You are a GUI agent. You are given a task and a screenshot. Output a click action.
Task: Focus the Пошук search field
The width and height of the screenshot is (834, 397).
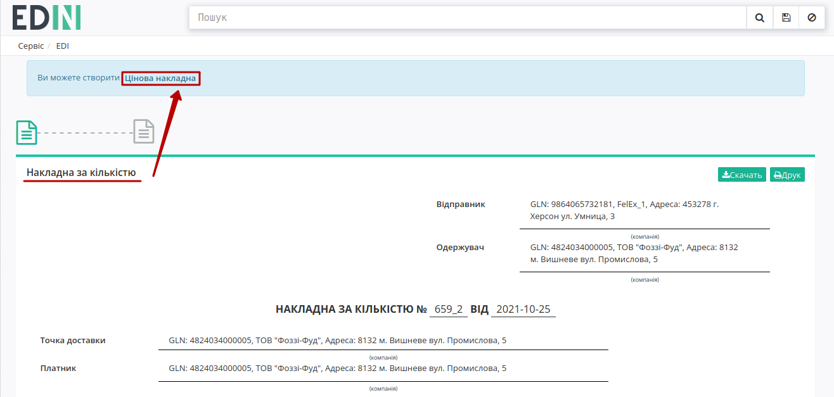[x=468, y=18]
